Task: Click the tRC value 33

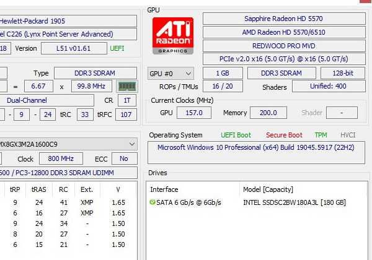Action: [85, 115]
